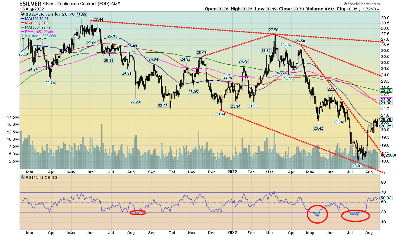The image size is (396, 236).
Task: Select the MA(50) 20.25 legend entry
Action: (32, 18)
